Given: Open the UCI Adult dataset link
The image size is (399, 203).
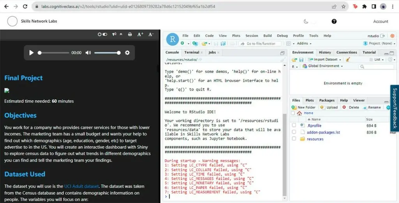Looking at the screenshot, I should tap(81, 186).
